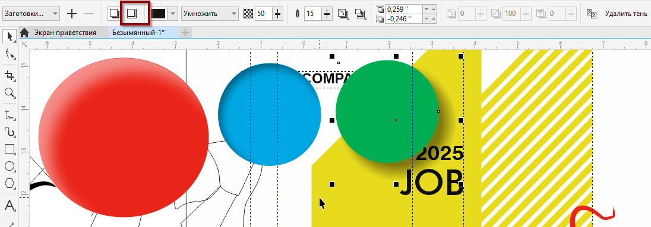The width and height of the screenshot is (651, 227).
Task: Click the shadow feathering feather icon
Action: coord(297,14)
